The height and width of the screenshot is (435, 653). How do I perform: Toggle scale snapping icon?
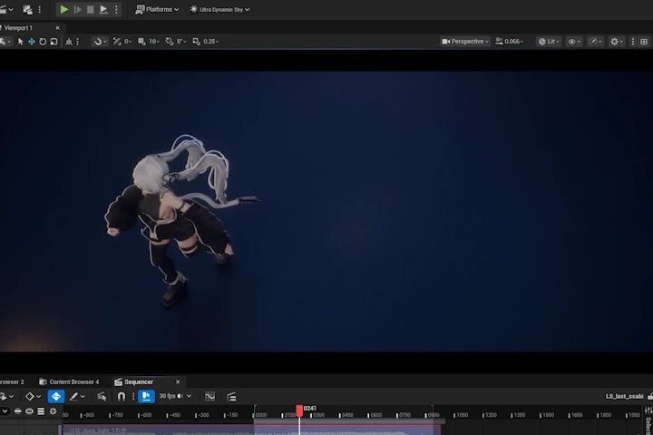click(x=196, y=42)
